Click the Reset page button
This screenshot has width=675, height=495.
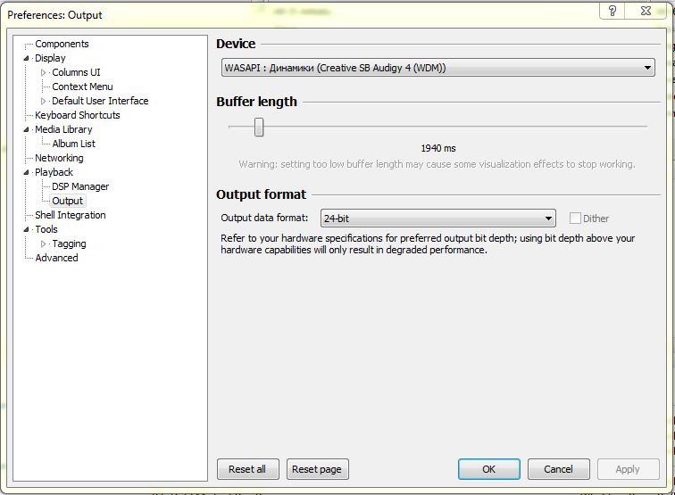[317, 469]
